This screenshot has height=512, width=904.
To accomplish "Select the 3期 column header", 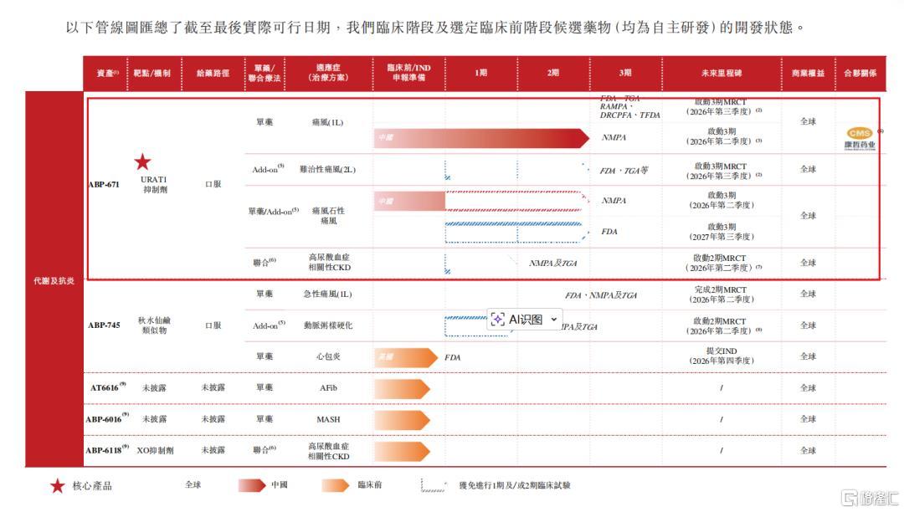I will (625, 73).
